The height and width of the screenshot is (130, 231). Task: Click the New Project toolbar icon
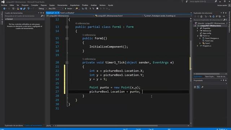click(13, 9)
